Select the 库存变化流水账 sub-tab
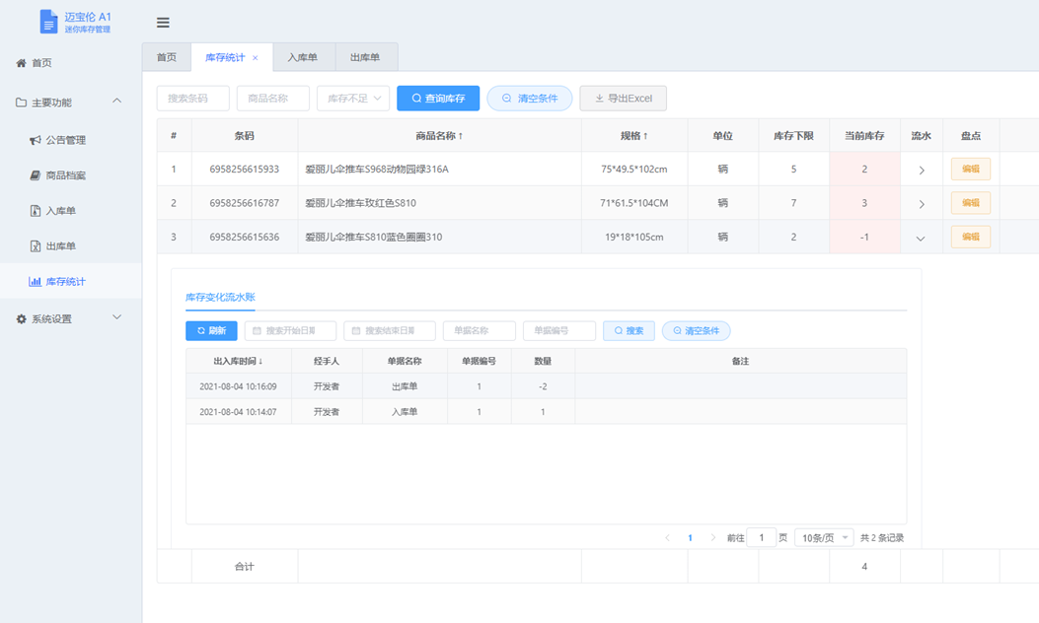This screenshot has width=1039, height=623. pos(220,298)
